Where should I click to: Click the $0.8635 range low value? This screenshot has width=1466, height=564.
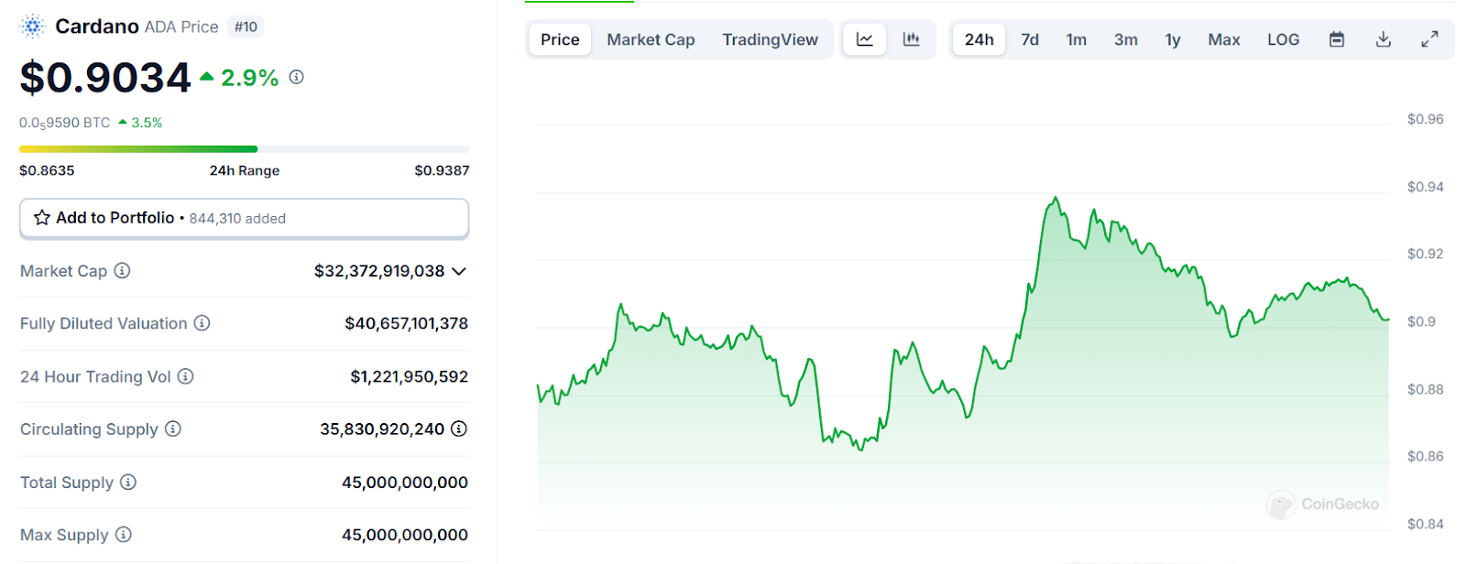point(47,170)
